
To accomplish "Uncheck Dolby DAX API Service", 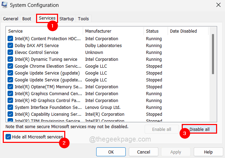I will coord(10,46).
